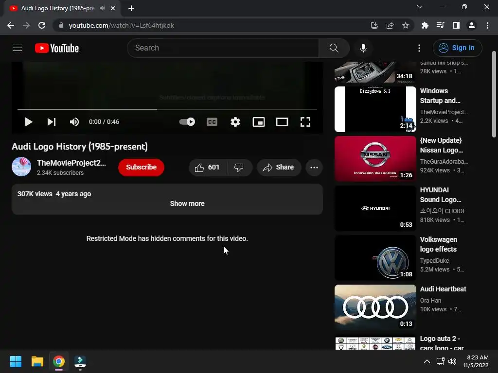Bookmark this page with star
Viewport: 498px width, 373px height.
pyautogui.click(x=406, y=25)
